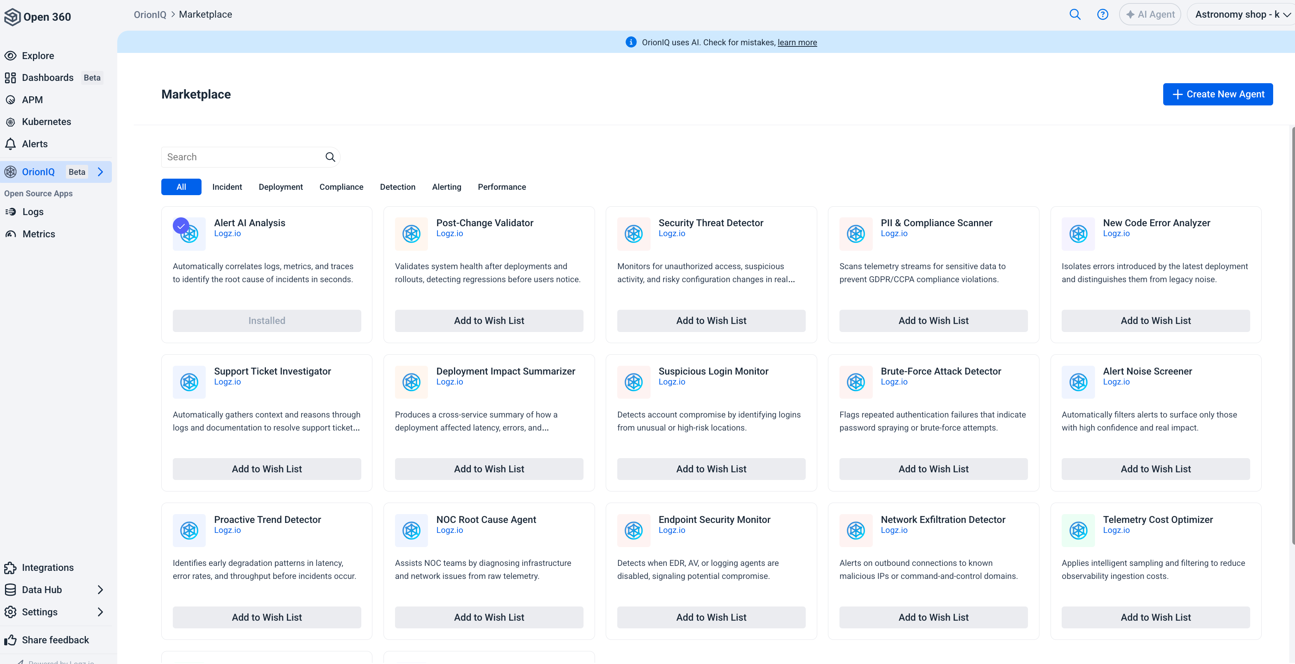Click Share feedback thumbs-up item

[55, 640]
